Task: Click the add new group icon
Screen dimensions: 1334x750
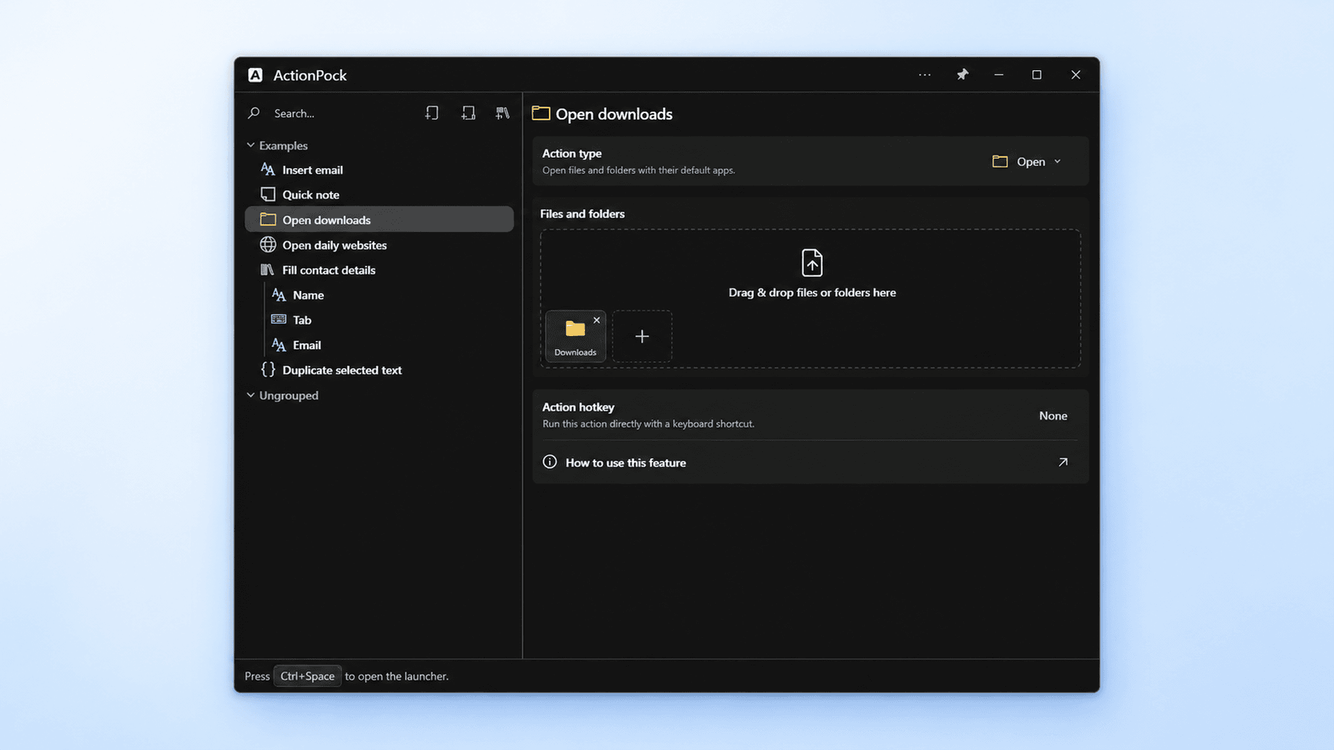Action: pyautogui.click(x=468, y=113)
